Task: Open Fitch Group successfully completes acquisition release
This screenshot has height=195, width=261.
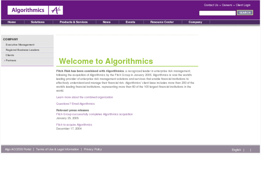Action: (x=94, y=114)
